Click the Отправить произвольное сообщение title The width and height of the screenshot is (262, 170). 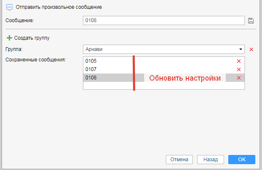click(x=58, y=7)
